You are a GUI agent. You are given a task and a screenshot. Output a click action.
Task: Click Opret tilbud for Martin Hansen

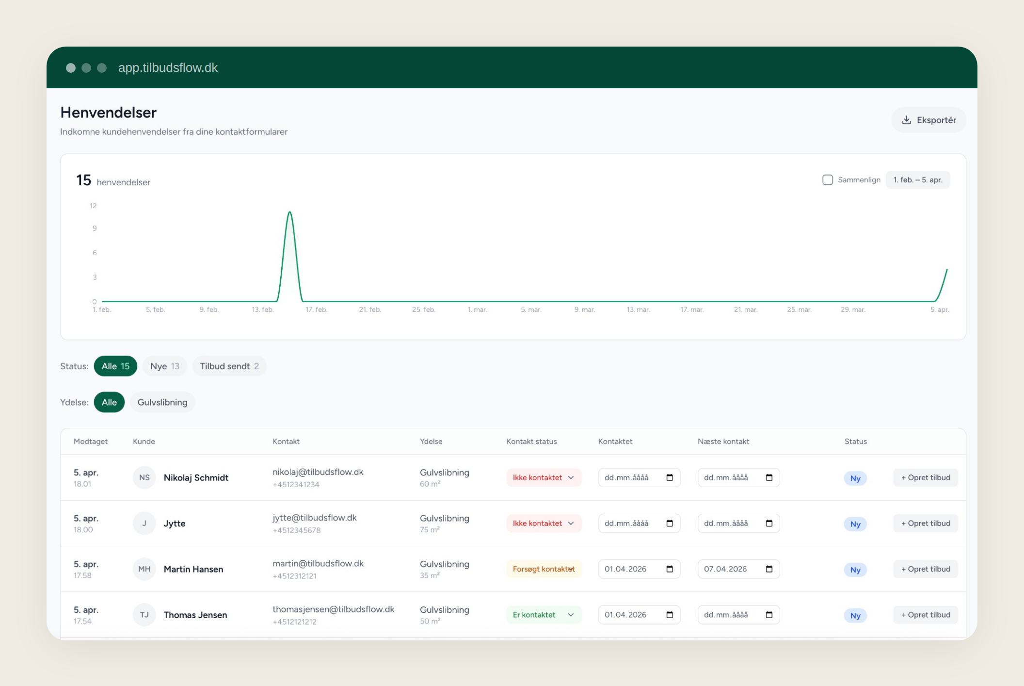926,569
